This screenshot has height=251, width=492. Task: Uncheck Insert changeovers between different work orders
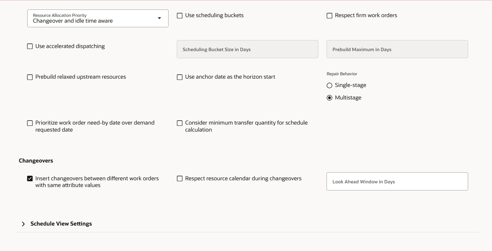click(30, 178)
